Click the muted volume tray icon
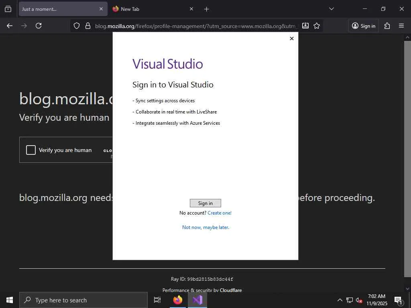 pyautogui.click(x=359, y=300)
